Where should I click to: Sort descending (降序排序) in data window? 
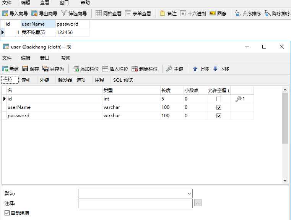278,13
